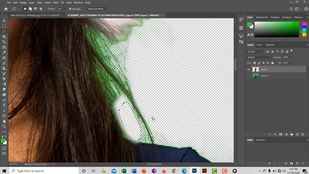Select the Horizontal Type tool

[4, 105]
